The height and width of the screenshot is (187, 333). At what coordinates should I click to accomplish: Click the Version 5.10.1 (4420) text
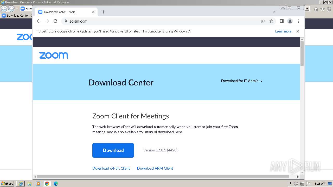click(x=160, y=150)
